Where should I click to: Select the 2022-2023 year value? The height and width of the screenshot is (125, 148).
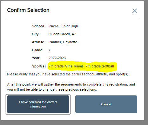click(57, 58)
